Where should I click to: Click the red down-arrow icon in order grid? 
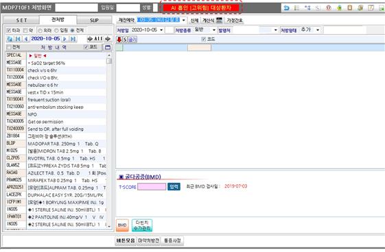(x=119, y=40)
